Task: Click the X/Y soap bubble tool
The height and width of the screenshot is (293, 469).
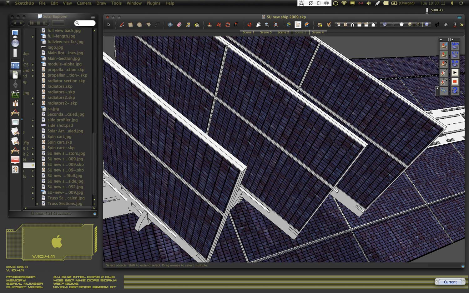Action: pos(455,54)
